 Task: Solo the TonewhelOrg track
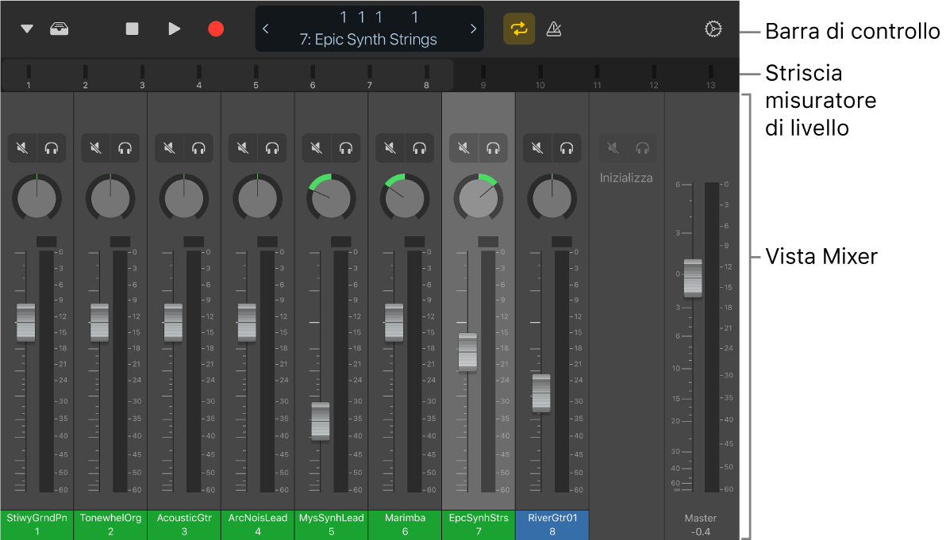125,147
